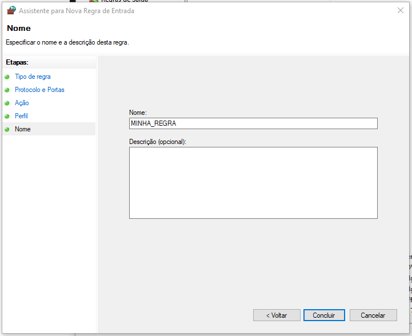
Task: Click the green bullet beside Ação
Action: tap(7, 103)
